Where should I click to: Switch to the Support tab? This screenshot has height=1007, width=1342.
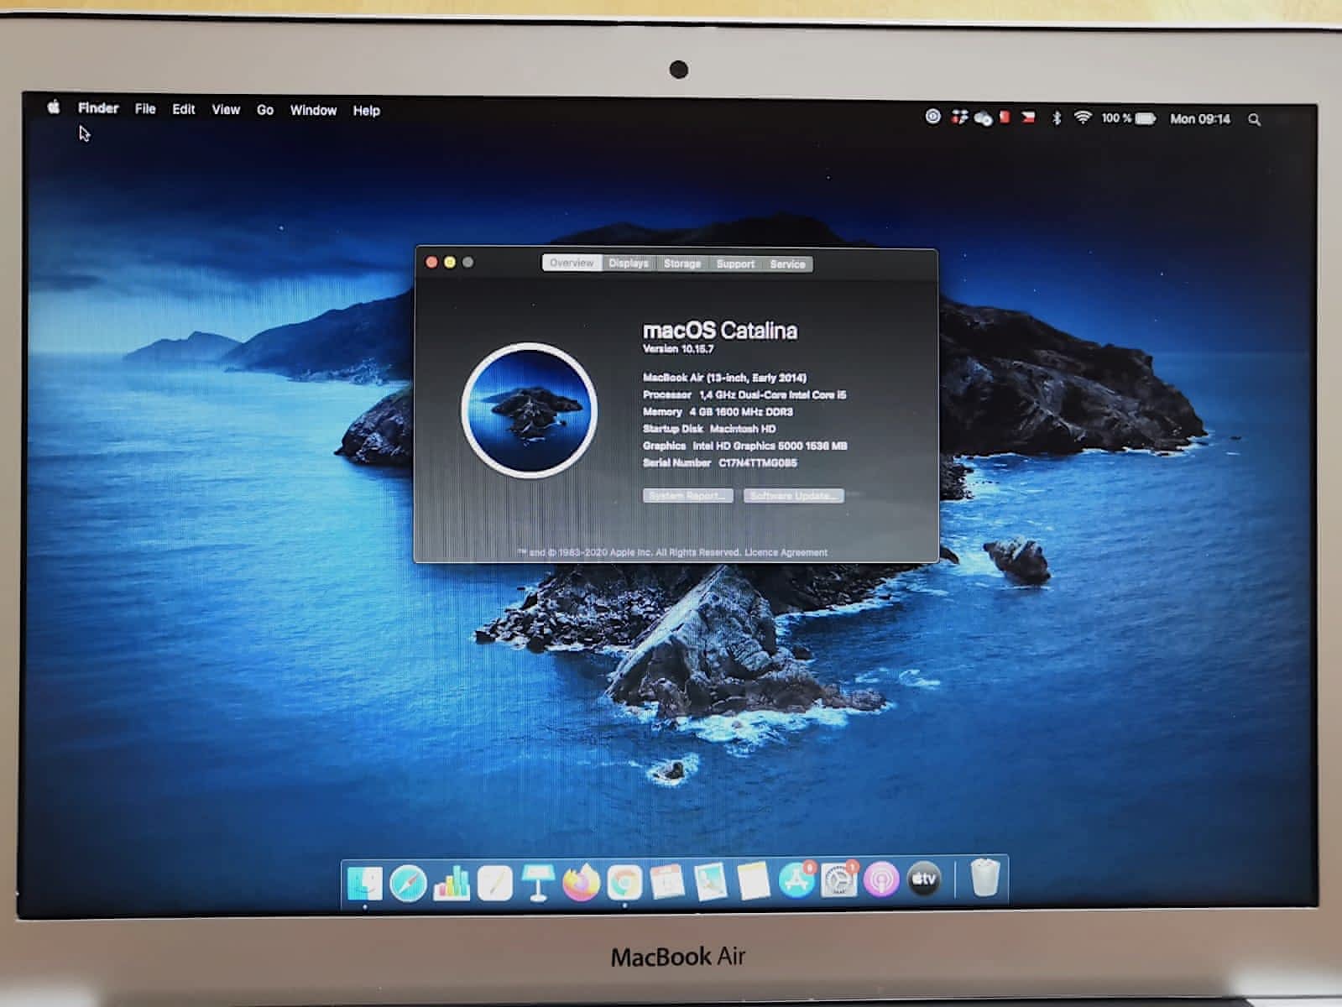735,264
